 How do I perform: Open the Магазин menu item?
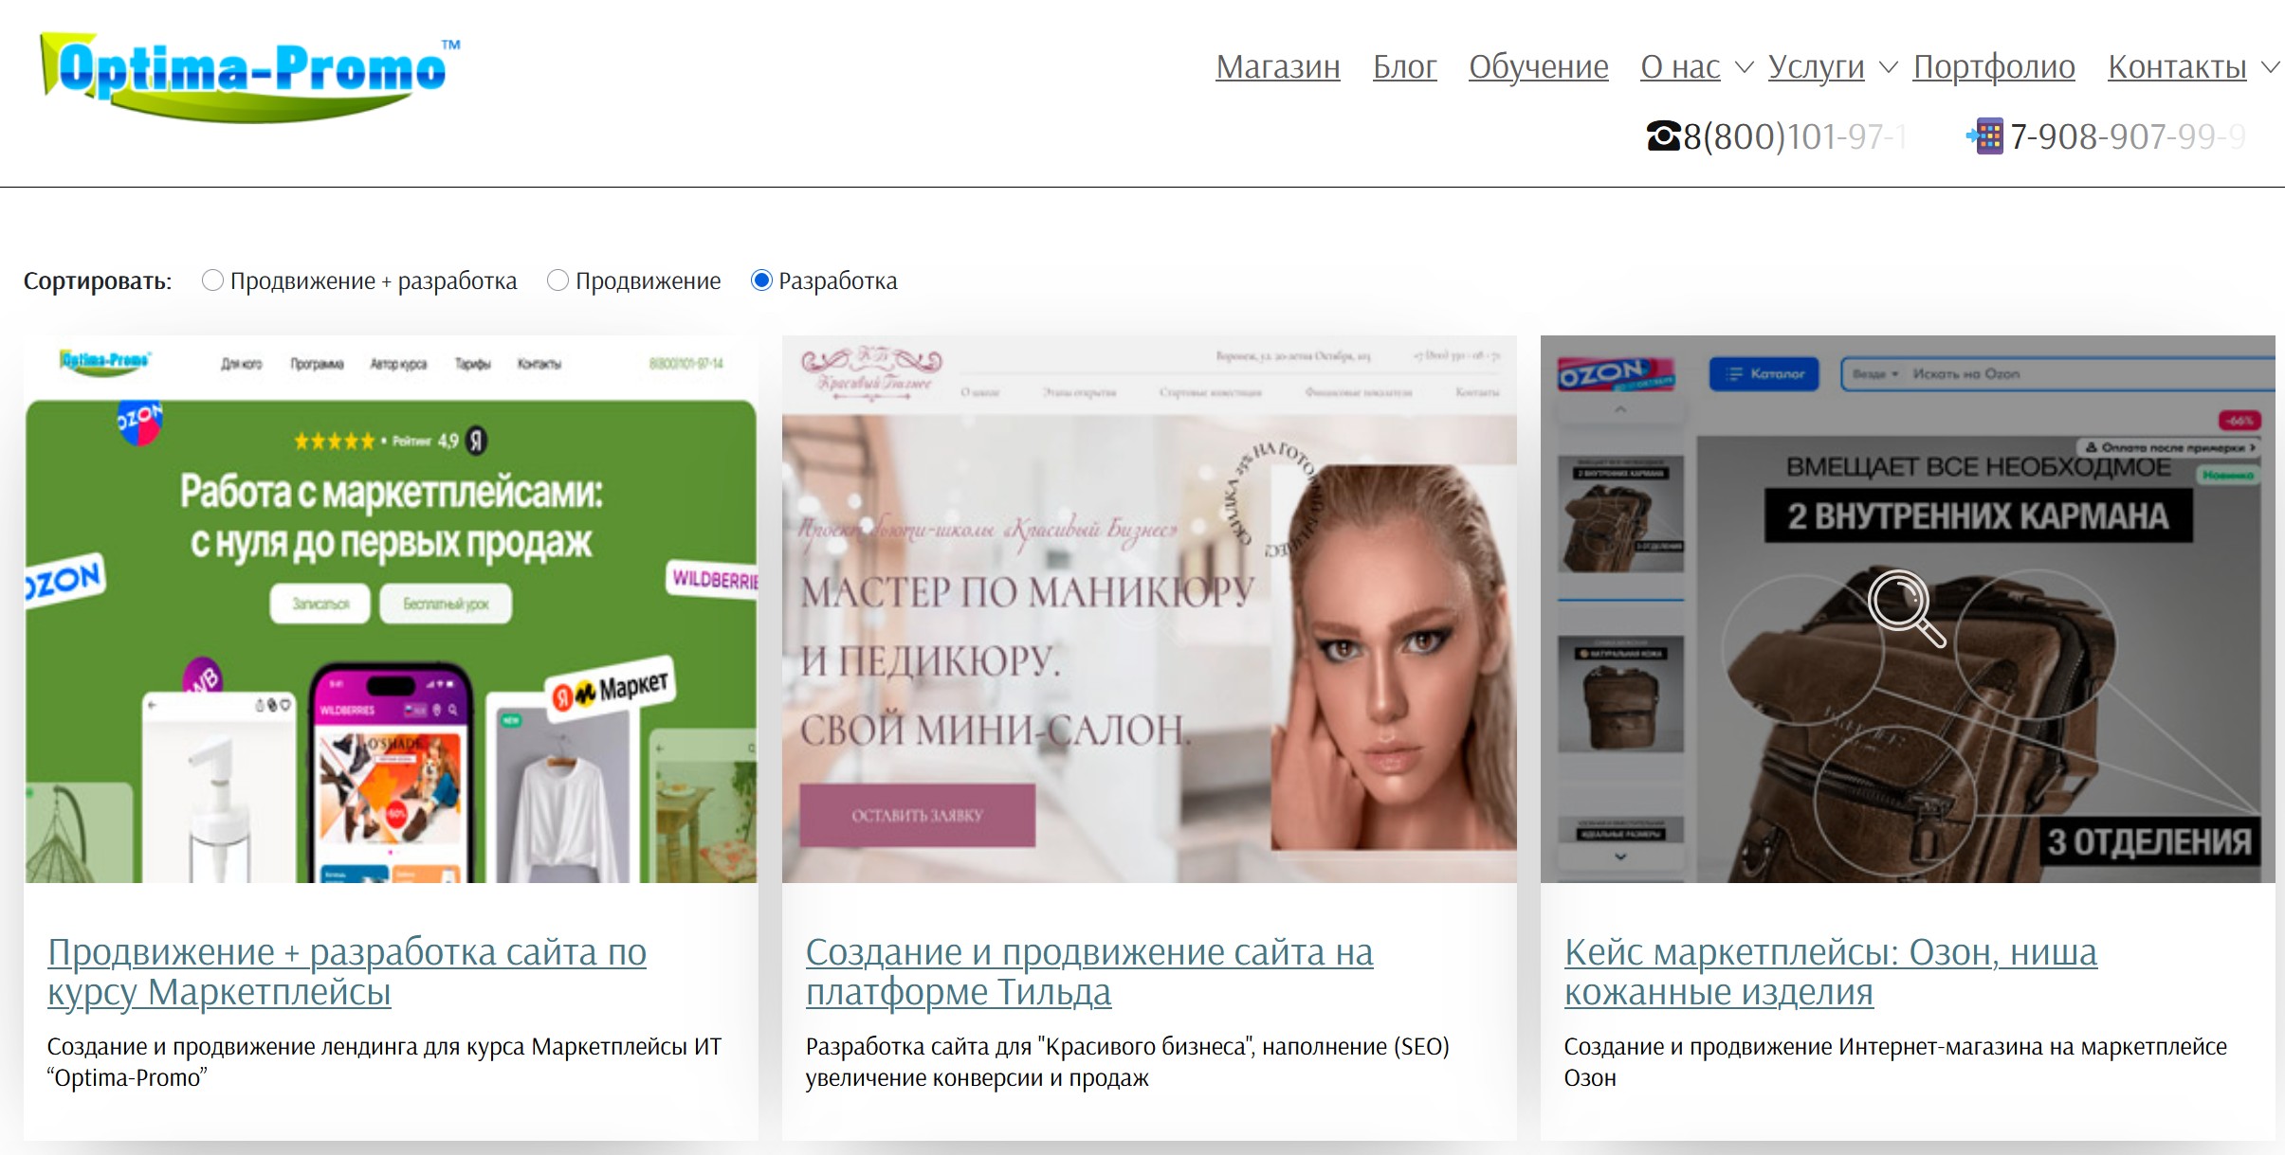1277,67
